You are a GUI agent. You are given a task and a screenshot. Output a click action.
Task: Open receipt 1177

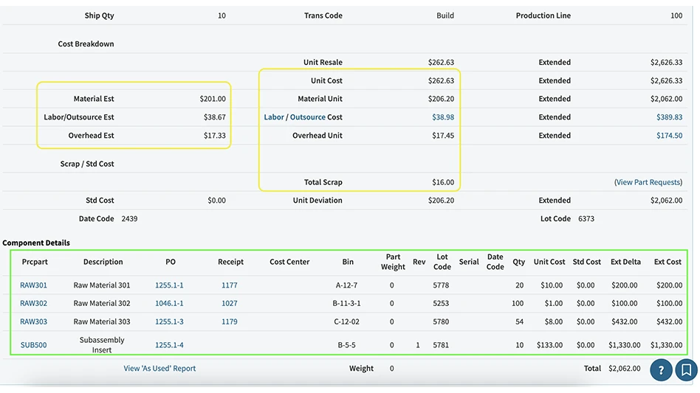click(x=230, y=285)
